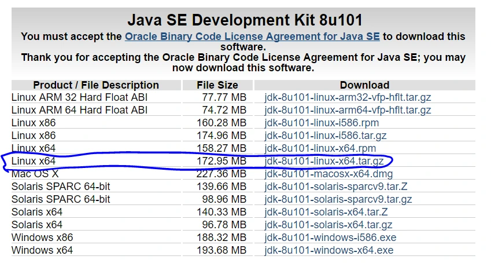Select the Windows x86 row label
The image size is (491, 263).
point(42,238)
